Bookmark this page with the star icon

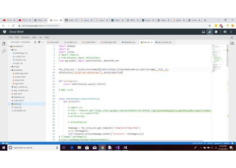click(210, 26)
